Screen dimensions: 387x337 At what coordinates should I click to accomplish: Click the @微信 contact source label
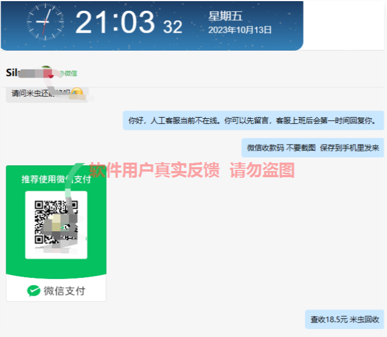point(69,73)
